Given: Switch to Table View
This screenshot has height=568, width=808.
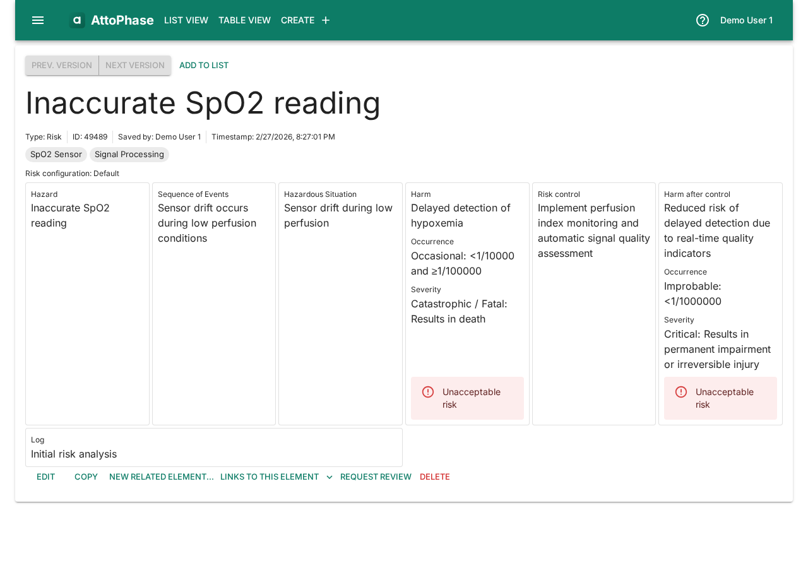Looking at the screenshot, I should click(x=244, y=20).
